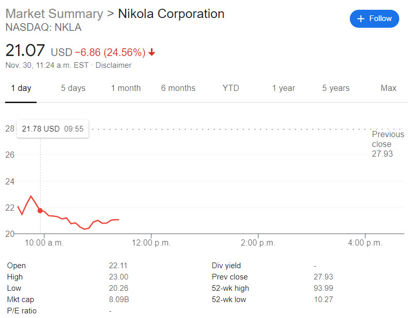Show the Max time range

388,88
